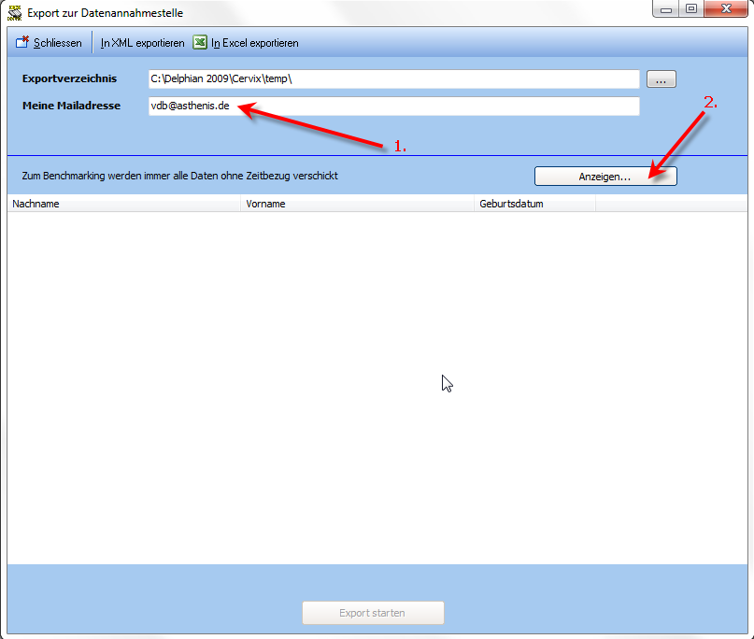Viewport: 754px width, 639px height.
Task: Close the window with red X
Action: [x=725, y=9]
